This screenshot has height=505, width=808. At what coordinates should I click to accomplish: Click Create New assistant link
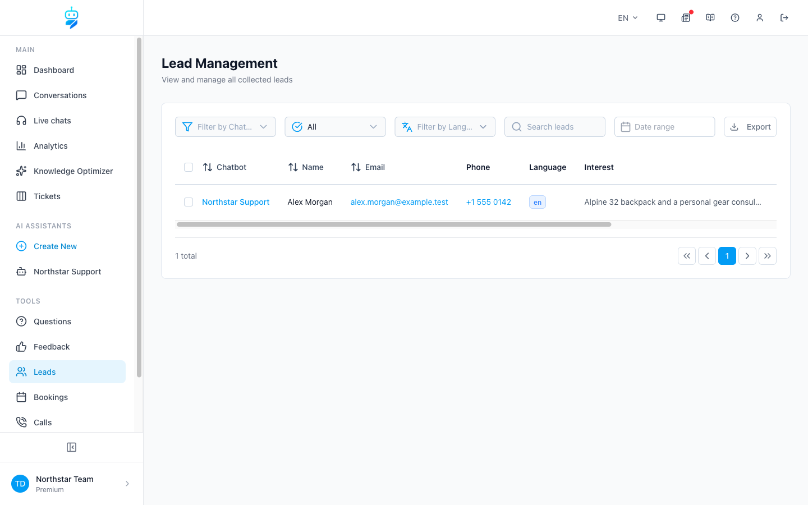pyautogui.click(x=67, y=246)
